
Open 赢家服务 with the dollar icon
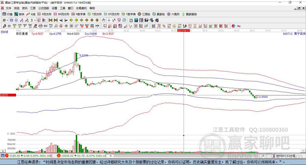(x=189, y=14)
